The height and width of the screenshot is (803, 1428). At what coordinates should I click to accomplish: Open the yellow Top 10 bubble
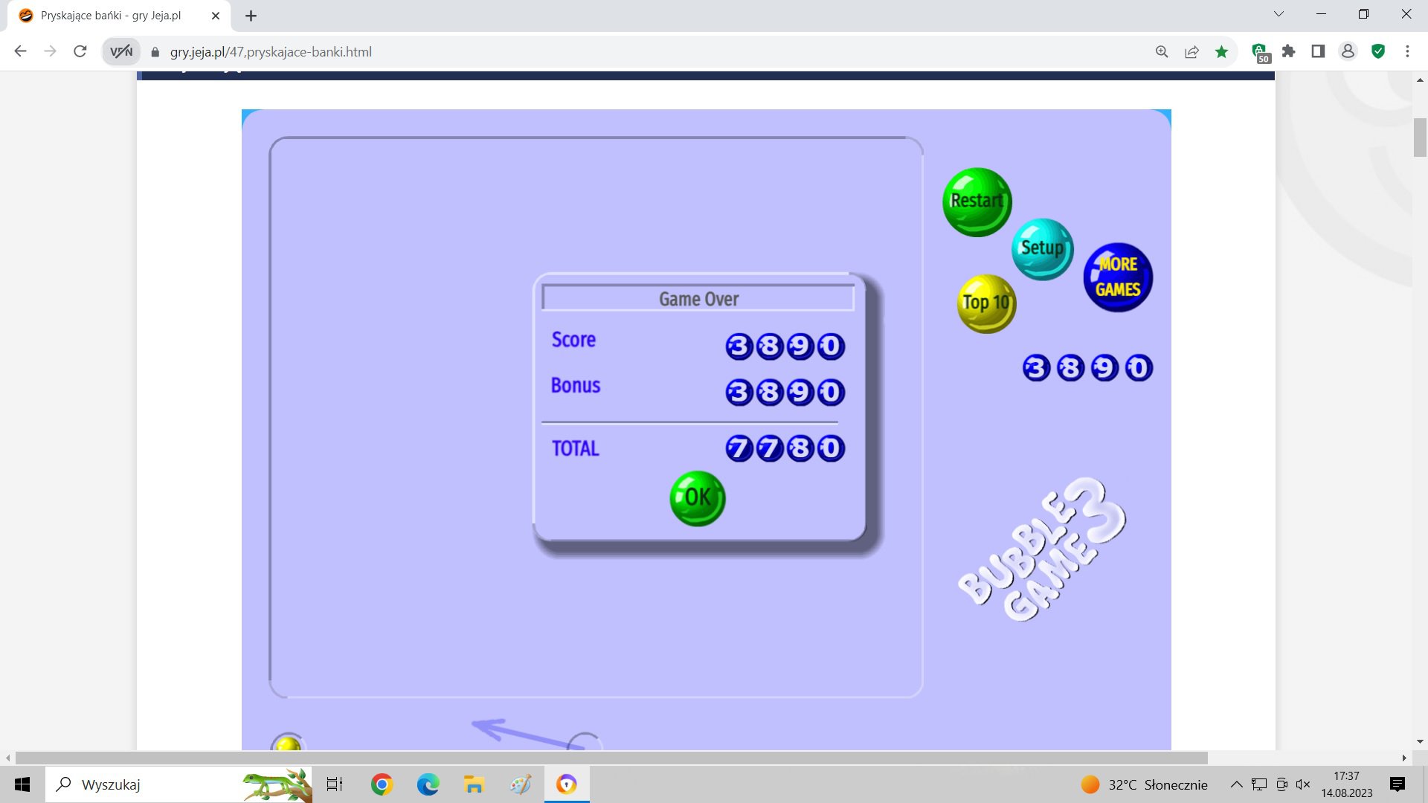point(986,303)
